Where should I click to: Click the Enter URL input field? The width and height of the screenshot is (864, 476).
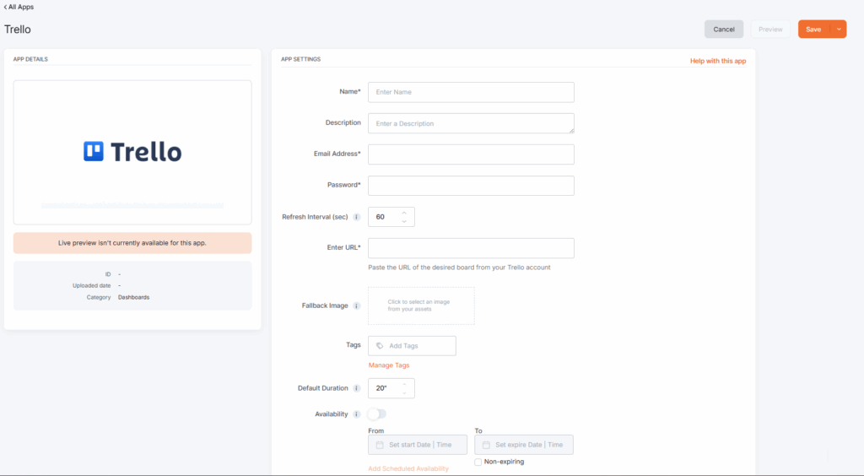[471, 248]
